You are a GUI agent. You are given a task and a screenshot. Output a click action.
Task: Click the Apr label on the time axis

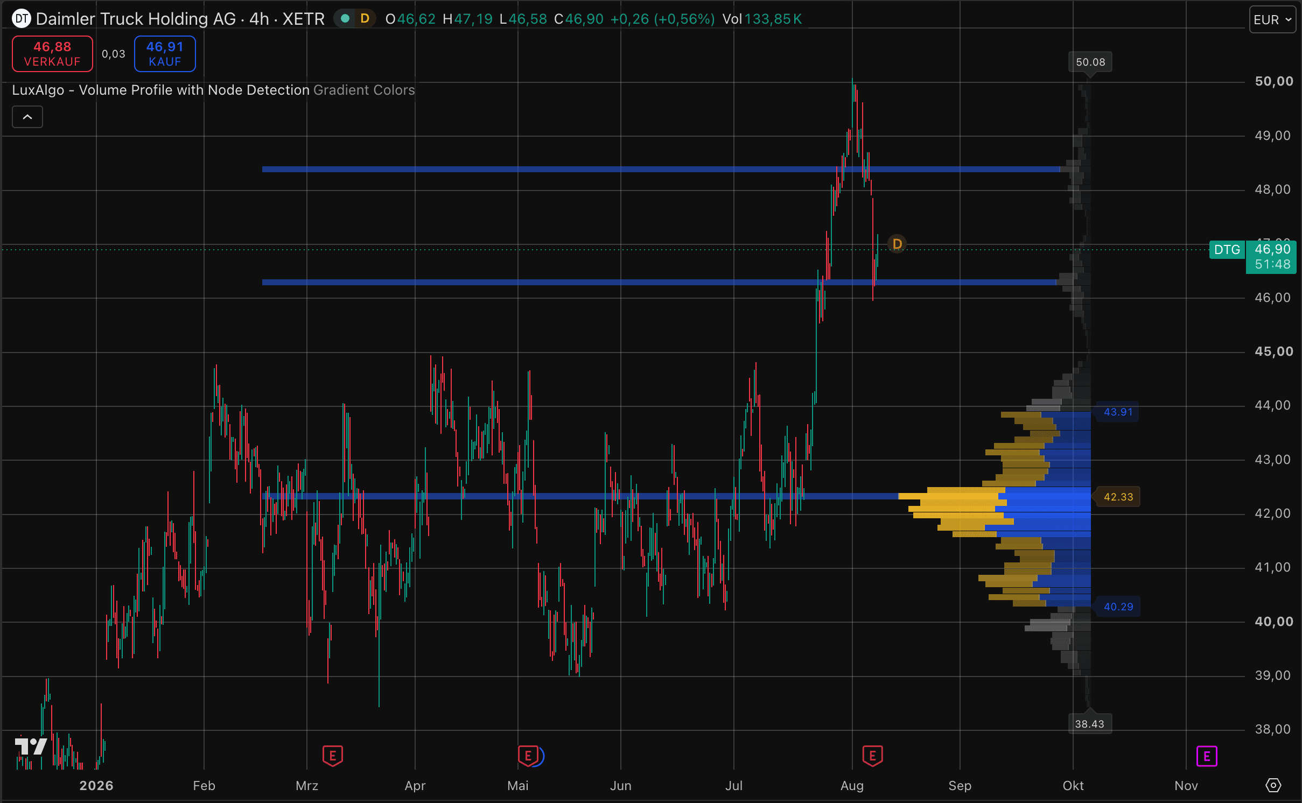[415, 786]
